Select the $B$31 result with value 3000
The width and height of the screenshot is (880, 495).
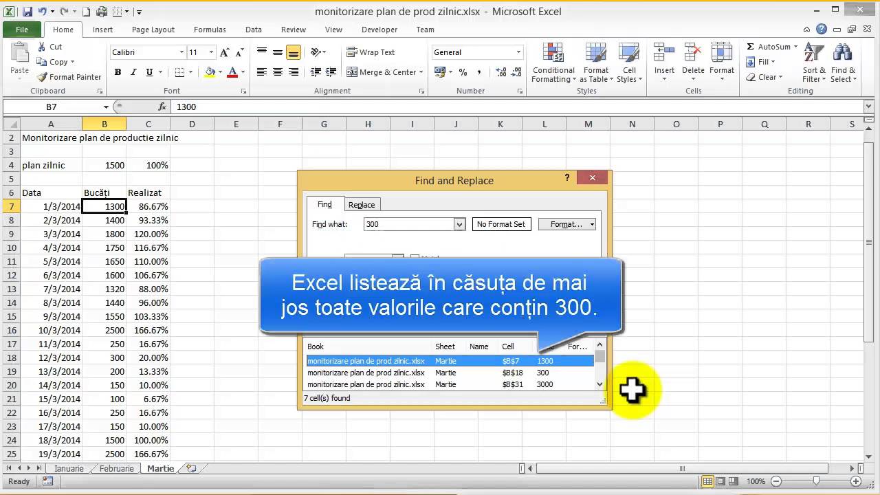click(x=450, y=384)
